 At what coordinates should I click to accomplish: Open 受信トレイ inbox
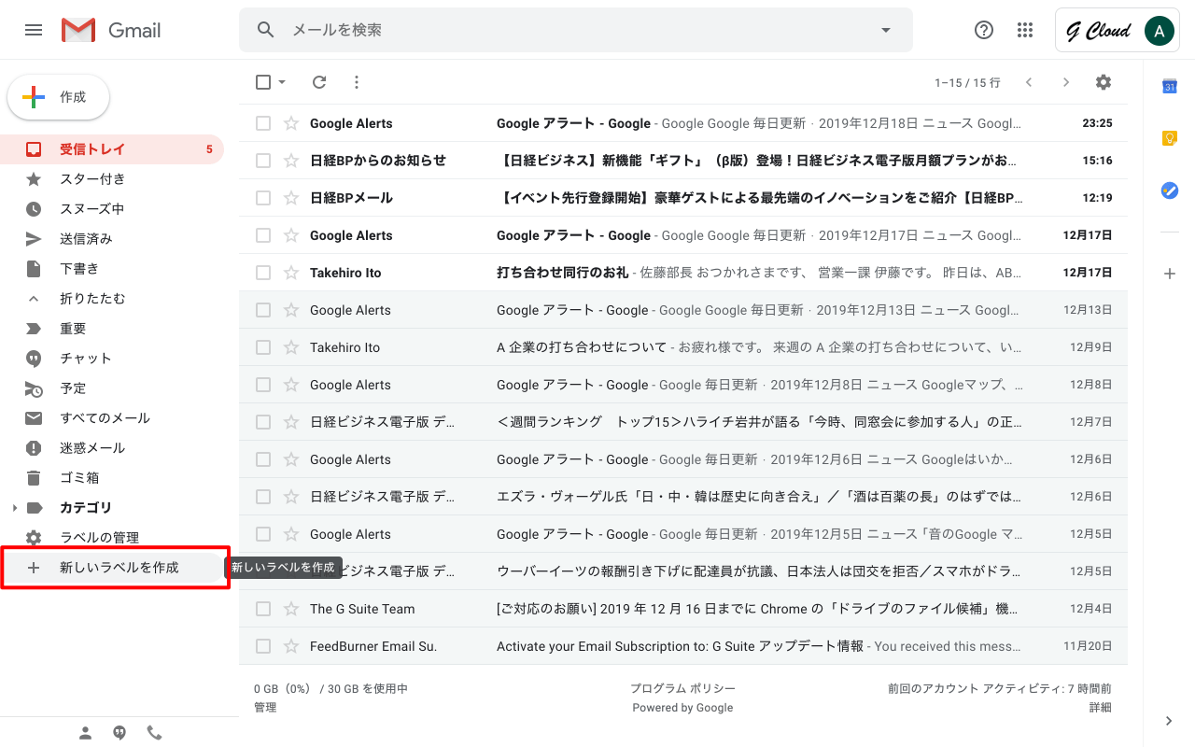tap(112, 149)
